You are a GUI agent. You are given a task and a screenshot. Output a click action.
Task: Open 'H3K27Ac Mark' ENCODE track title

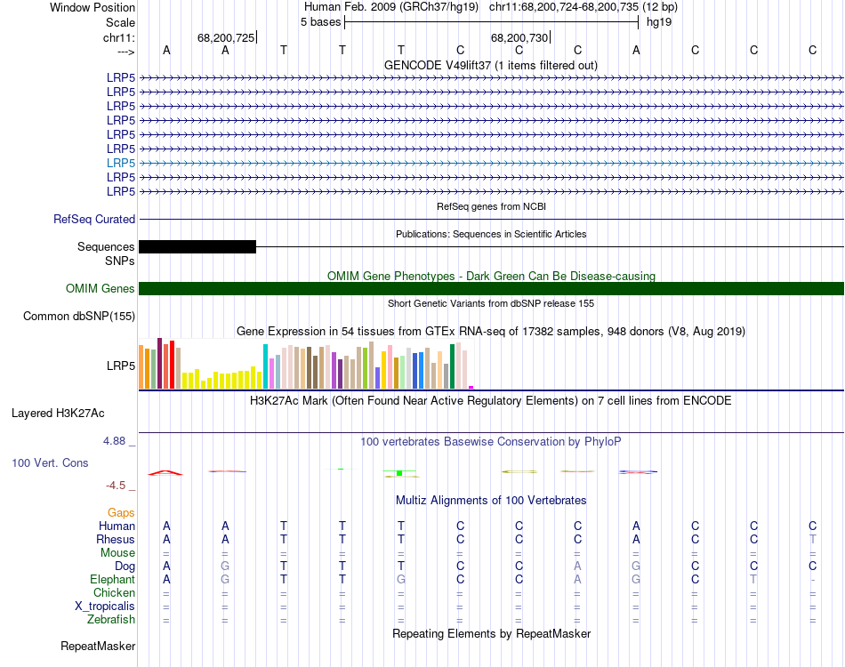(x=491, y=401)
